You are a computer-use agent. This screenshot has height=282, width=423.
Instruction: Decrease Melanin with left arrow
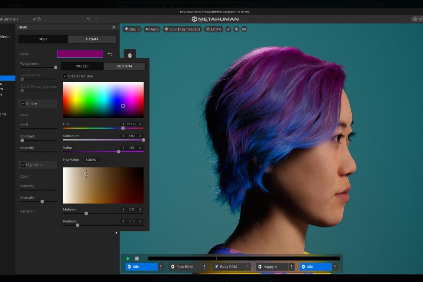[123, 209]
